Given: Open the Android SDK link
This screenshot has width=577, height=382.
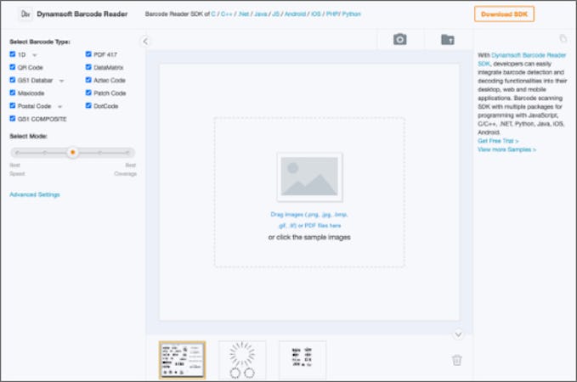Looking at the screenshot, I should click(x=295, y=14).
